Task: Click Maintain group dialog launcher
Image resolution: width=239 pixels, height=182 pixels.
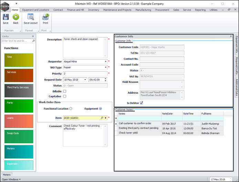Action: 20,31
